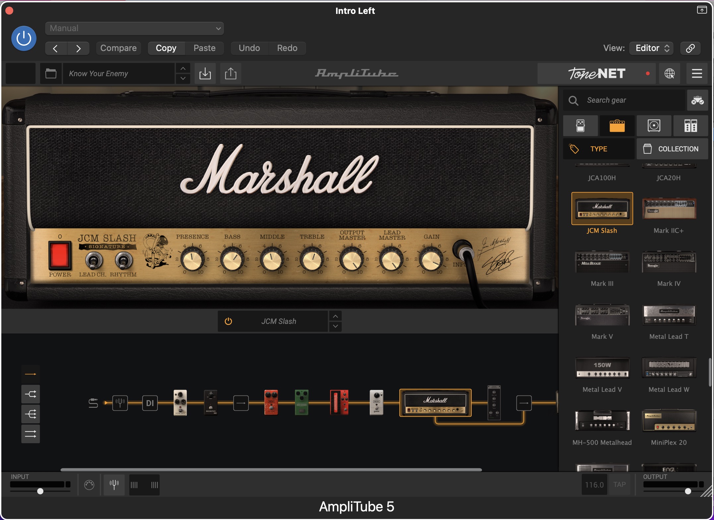
Task: Toggle the bottom bar tuner button
Action: (114, 485)
